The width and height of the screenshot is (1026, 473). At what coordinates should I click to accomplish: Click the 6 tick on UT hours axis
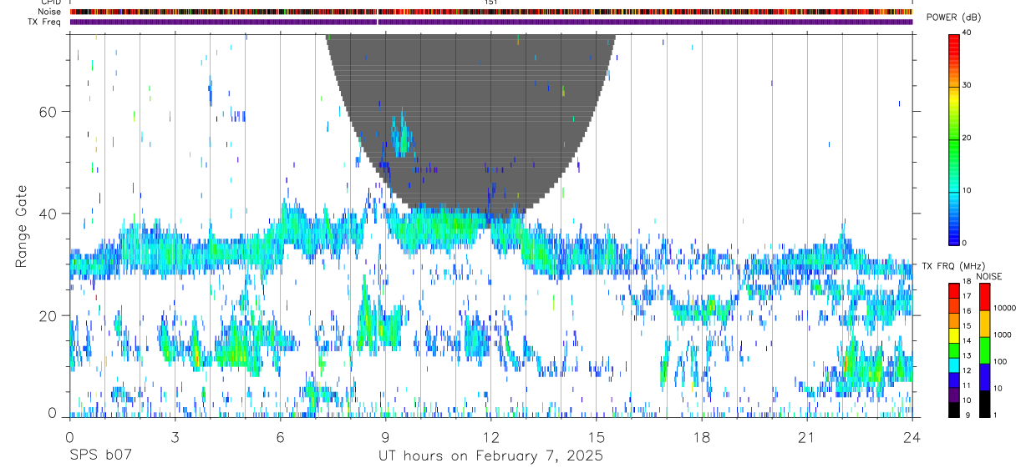coord(280,437)
